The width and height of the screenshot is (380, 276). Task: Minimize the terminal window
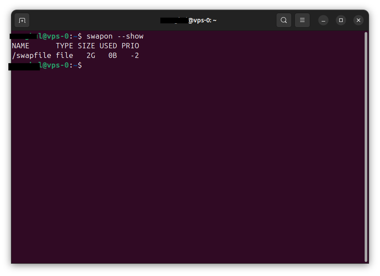point(323,20)
